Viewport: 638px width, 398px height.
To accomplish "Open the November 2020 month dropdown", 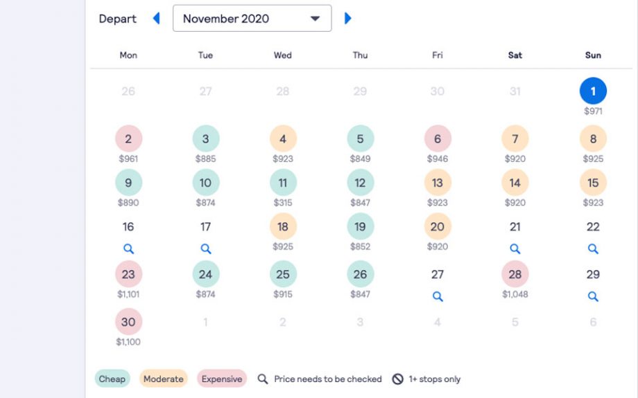I will pos(252,18).
